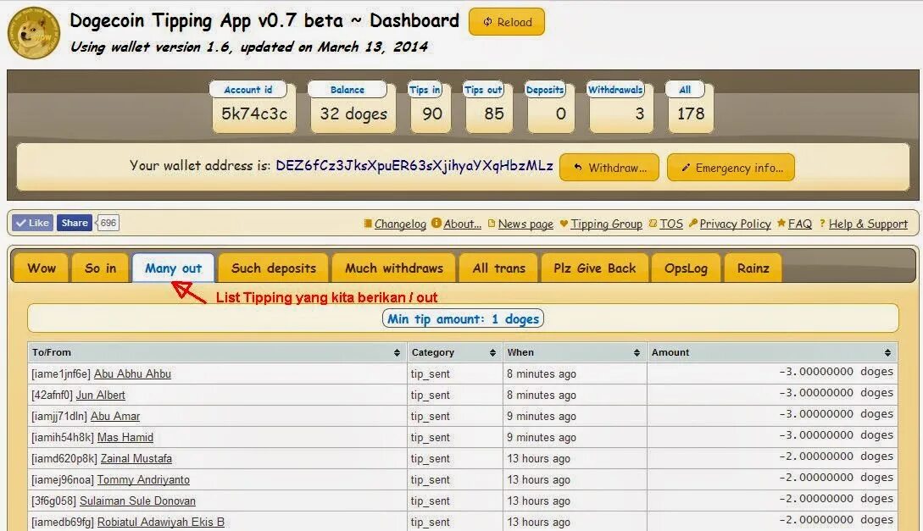Click the All count 178
The width and height of the screenshot is (923, 531).
pyautogui.click(x=691, y=113)
